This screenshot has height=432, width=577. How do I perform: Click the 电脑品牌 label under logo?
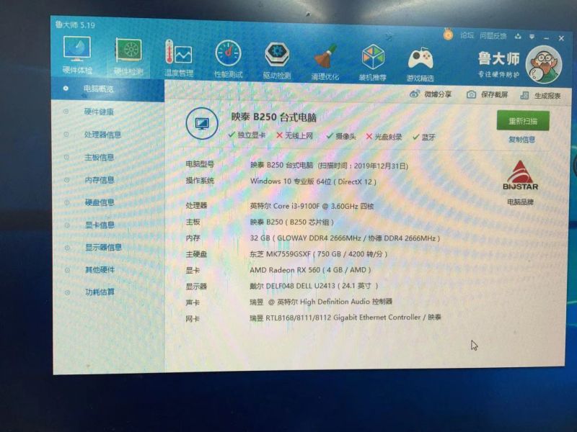click(x=520, y=202)
